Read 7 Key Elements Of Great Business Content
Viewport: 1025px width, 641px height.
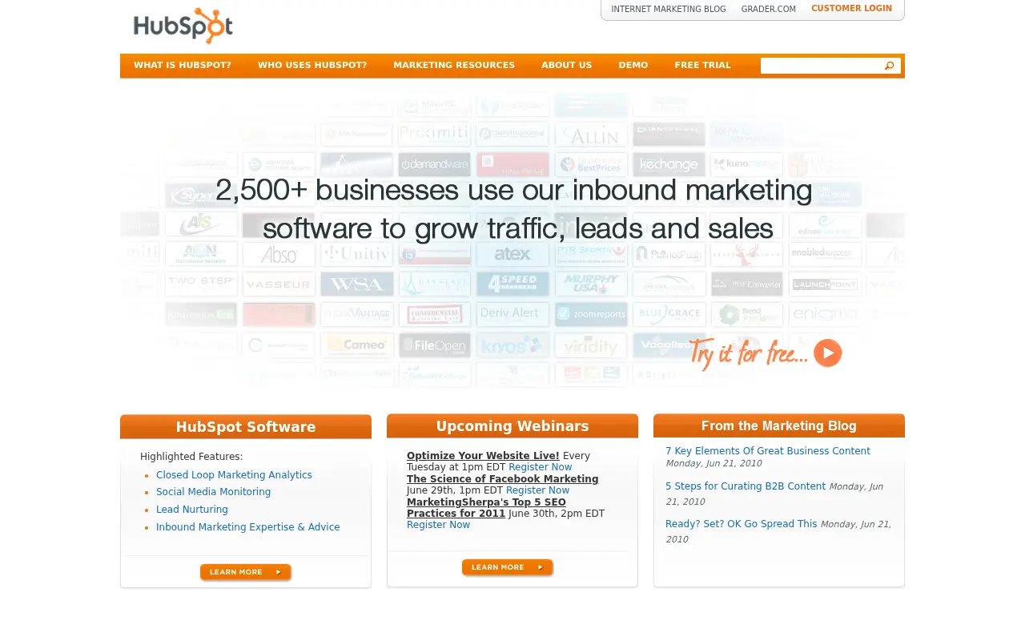click(768, 451)
